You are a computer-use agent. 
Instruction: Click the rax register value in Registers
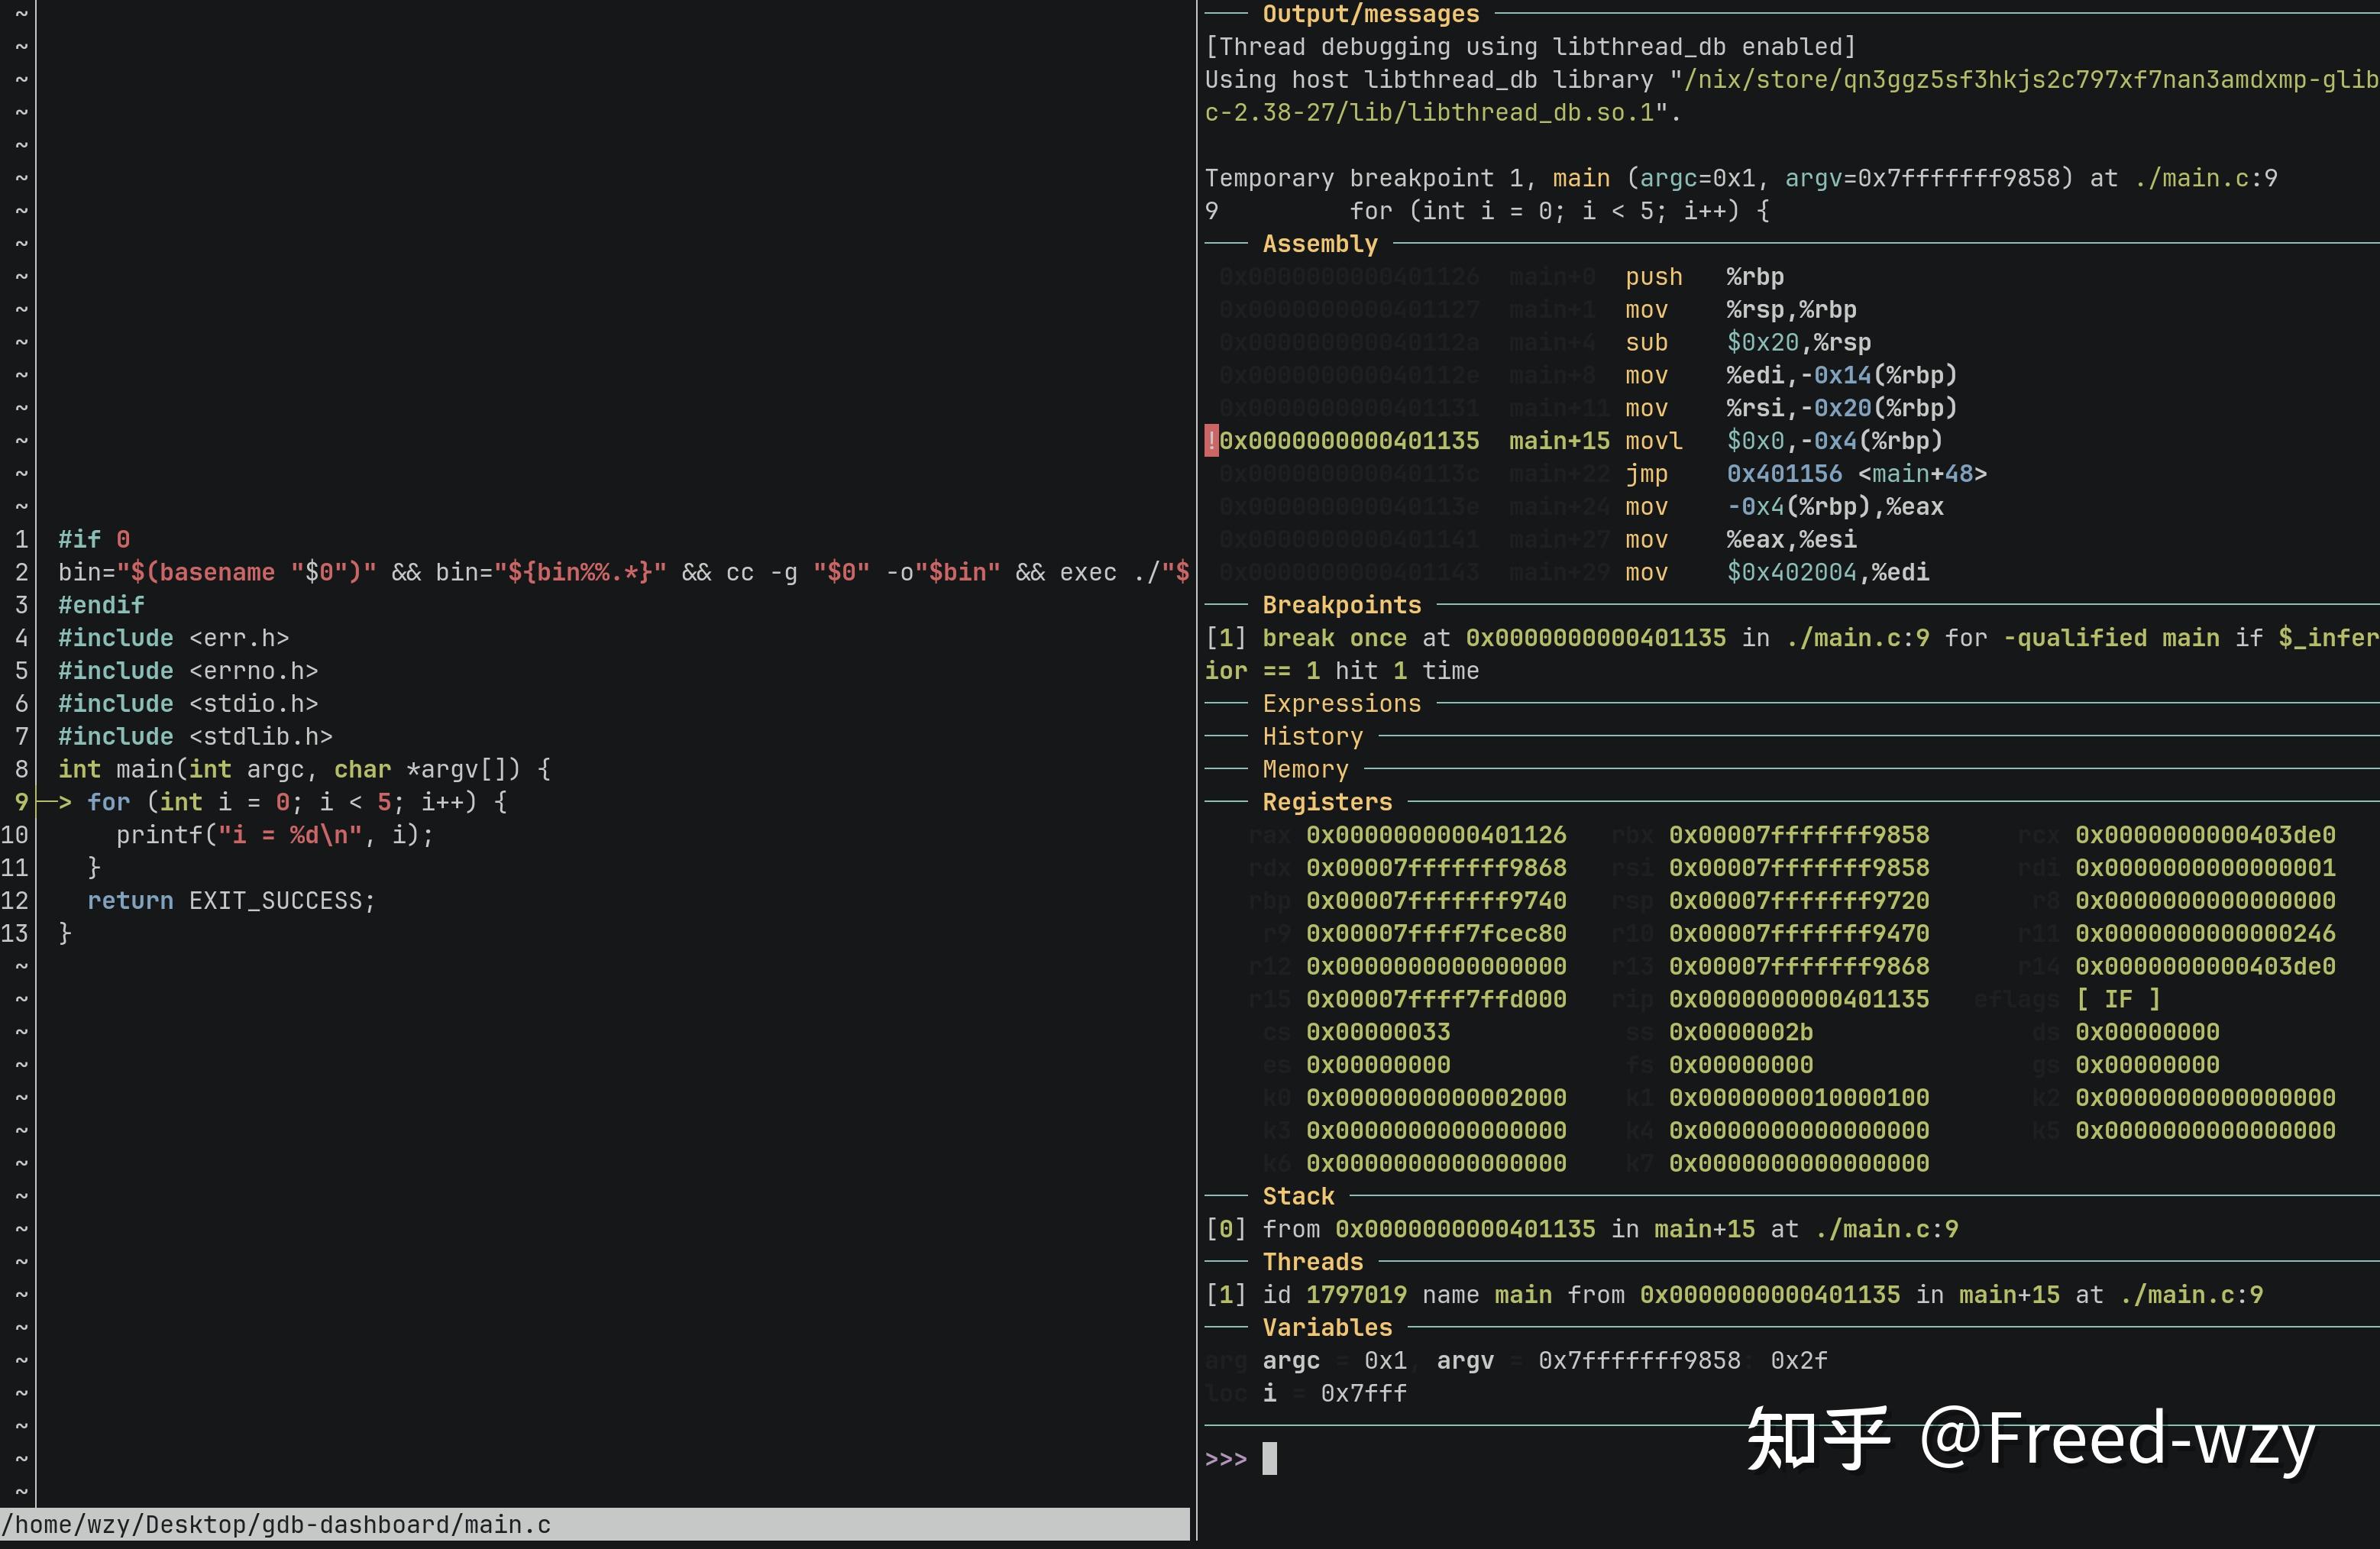[x=1437, y=834]
